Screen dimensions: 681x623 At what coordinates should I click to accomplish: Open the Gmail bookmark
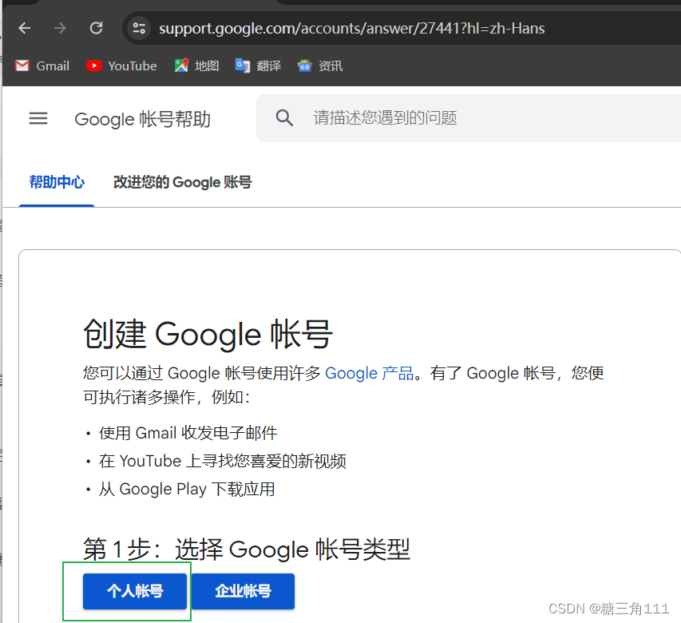42,66
